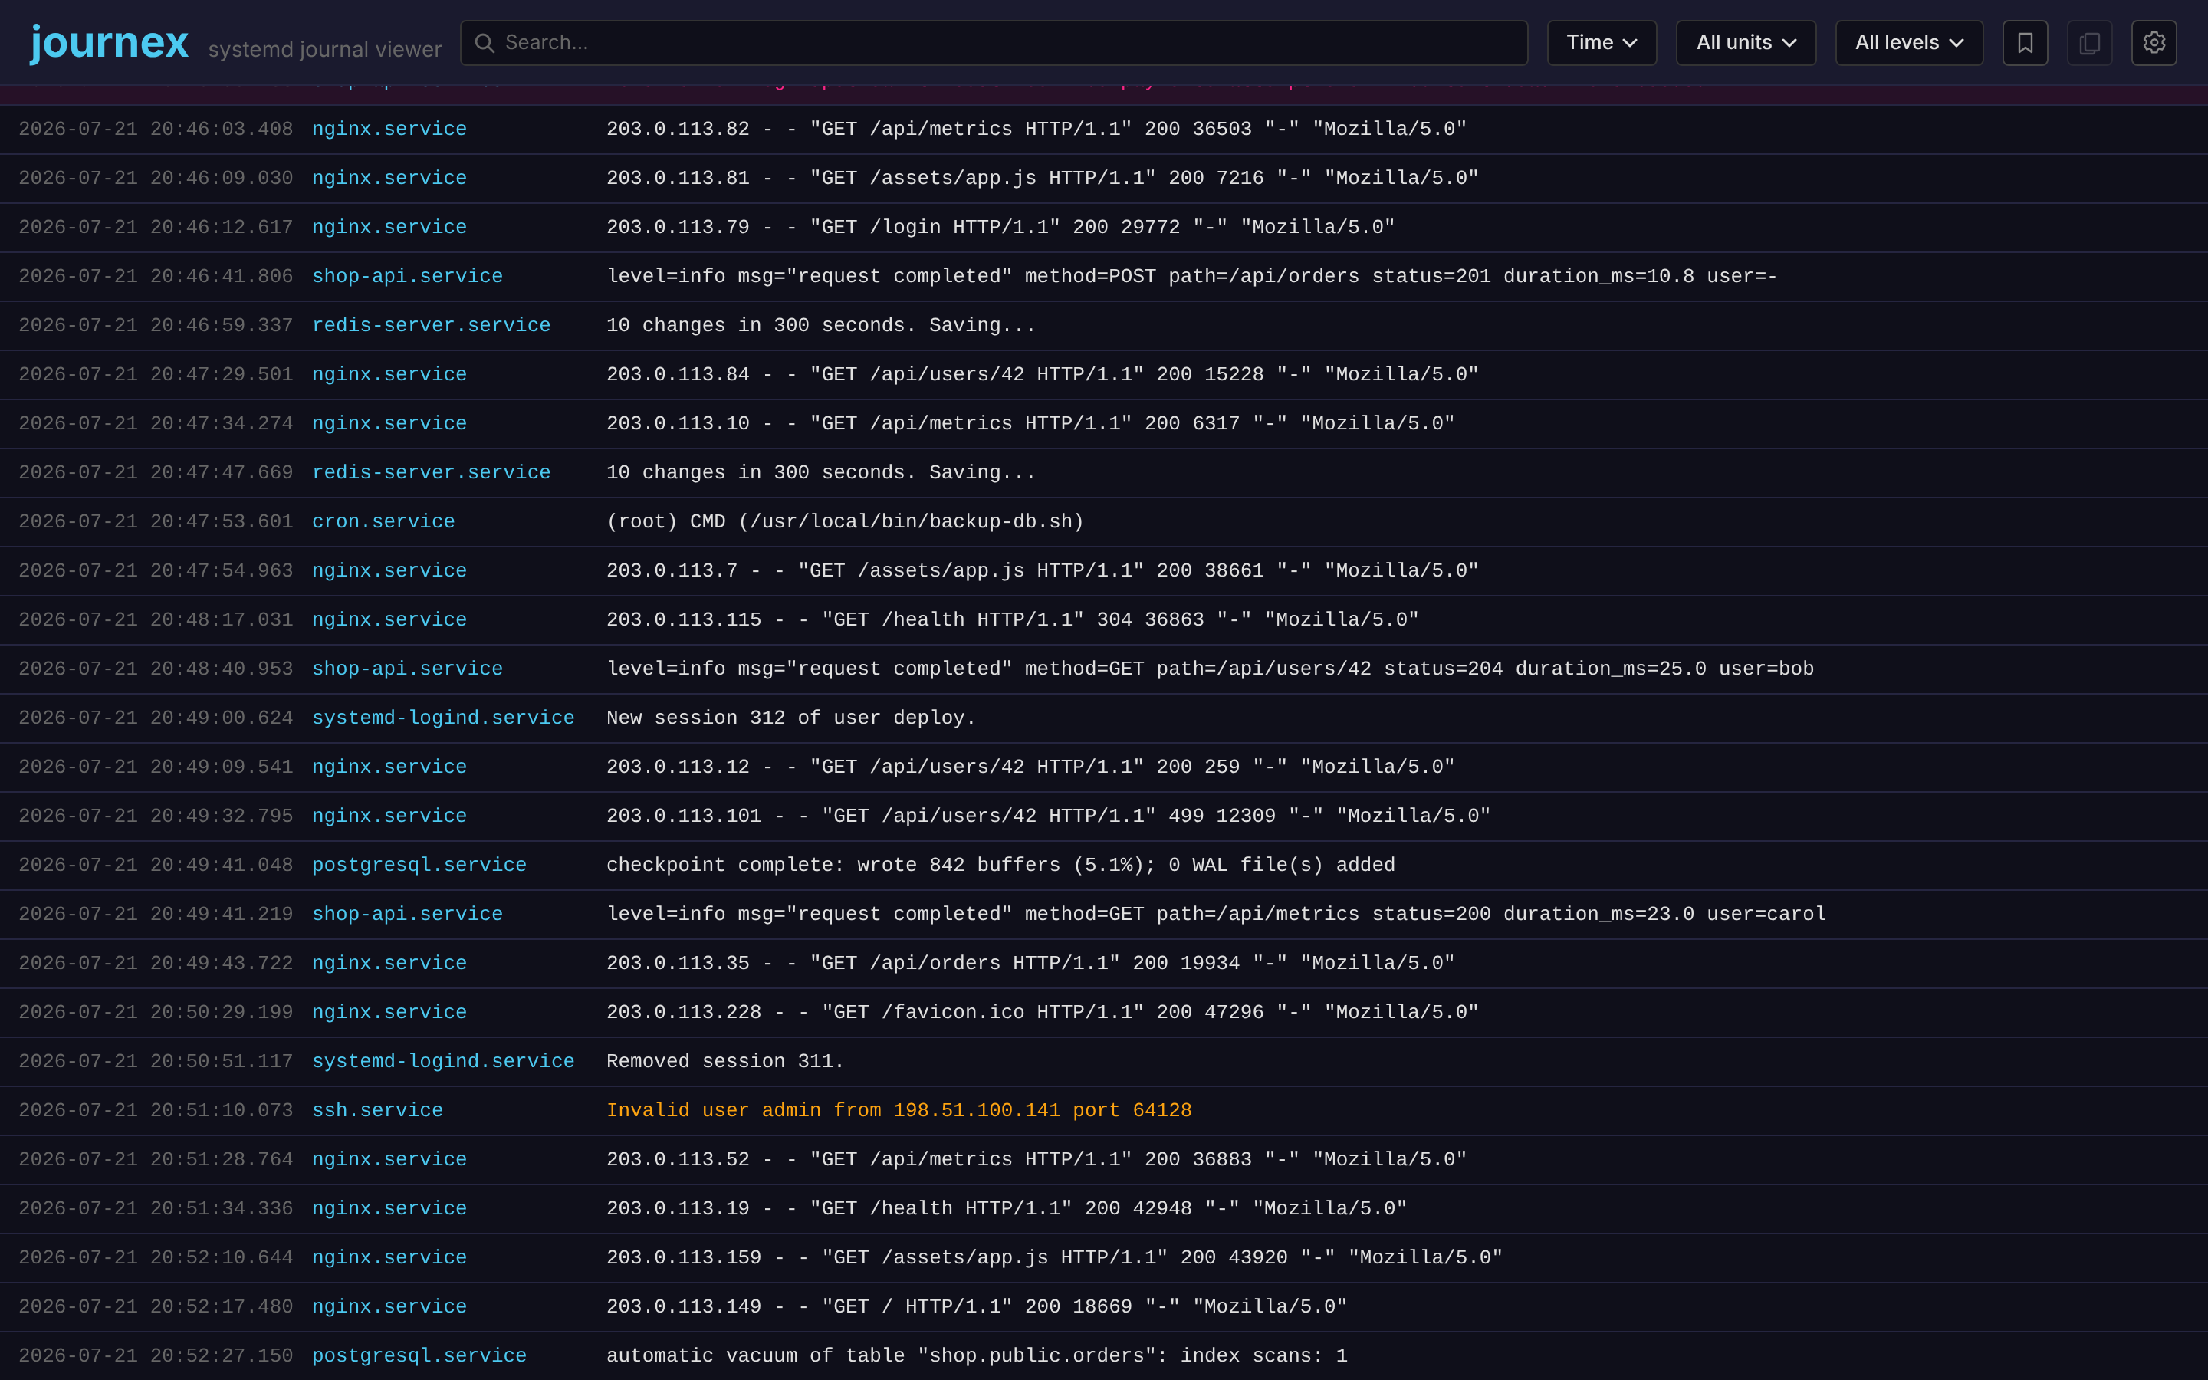Focus the Search input field

pos(994,43)
